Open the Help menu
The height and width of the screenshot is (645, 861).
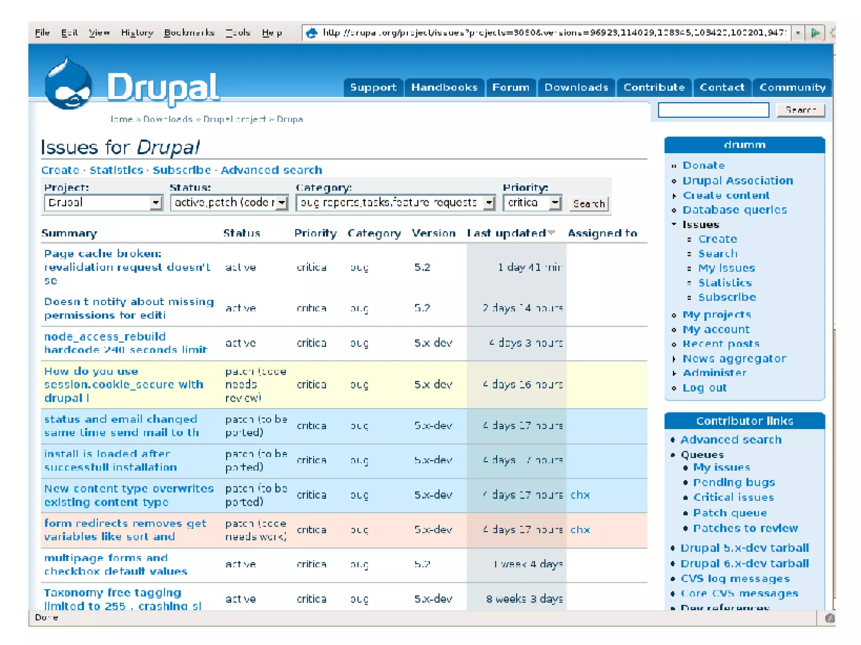coord(272,32)
